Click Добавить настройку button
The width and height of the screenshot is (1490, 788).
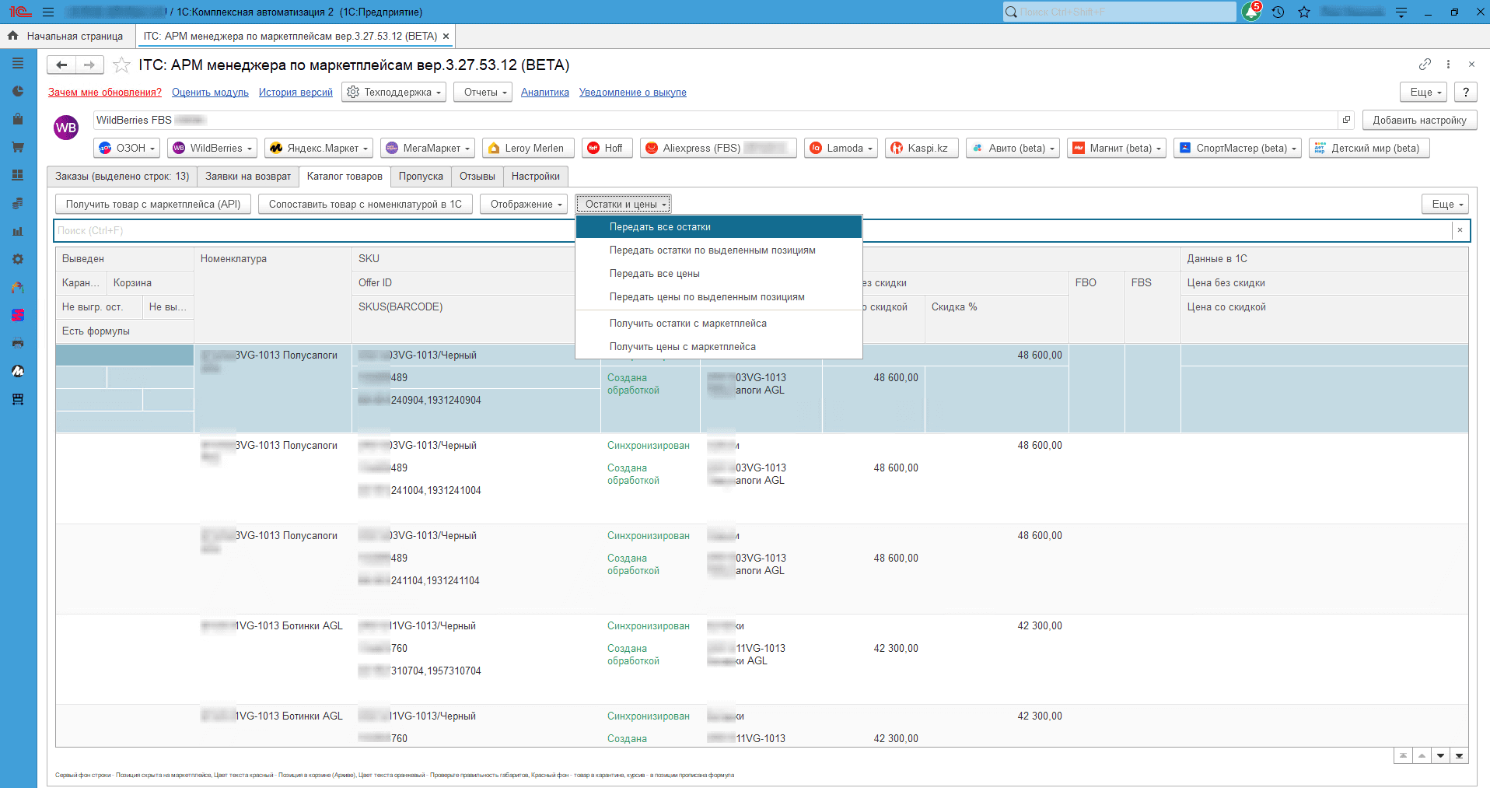pos(1419,120)
